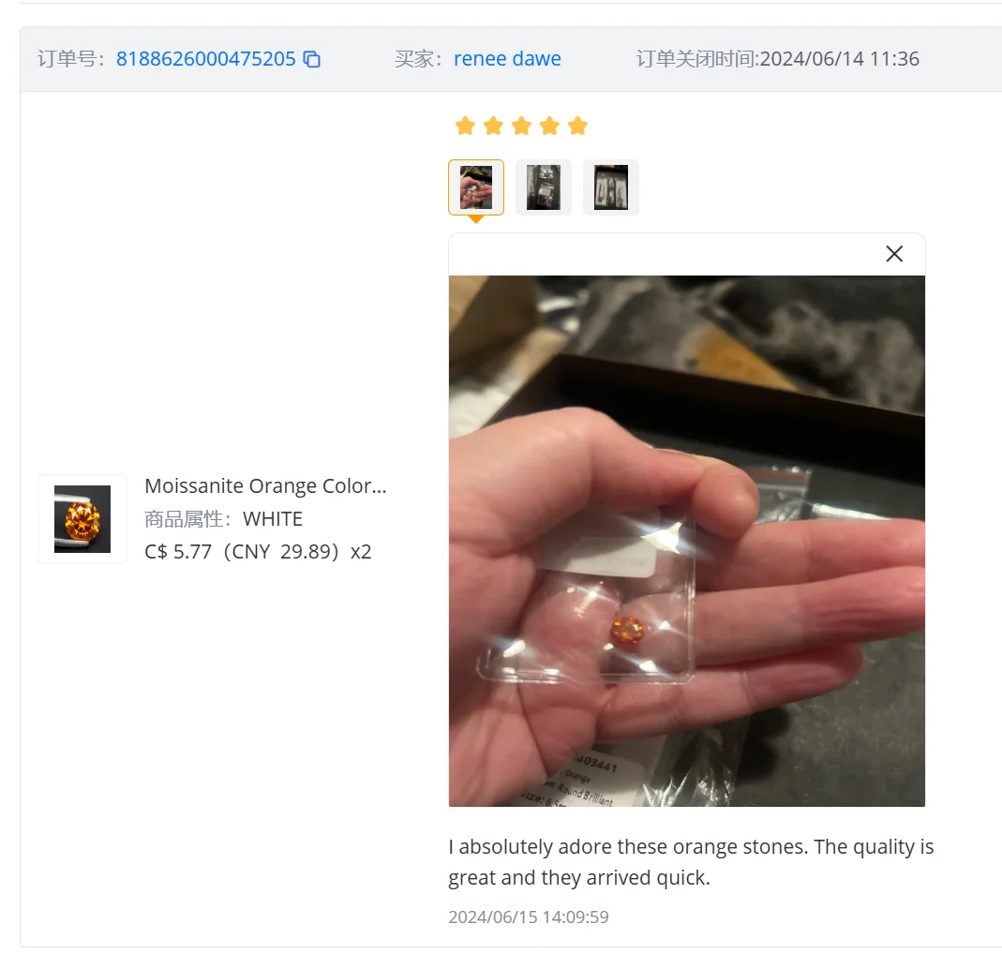
Task: Click the order close time 2024/06/14 11:36
Action: click(840, 59)
